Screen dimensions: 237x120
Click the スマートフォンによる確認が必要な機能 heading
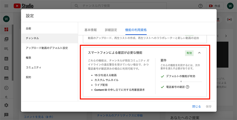[x=115, y=53]
